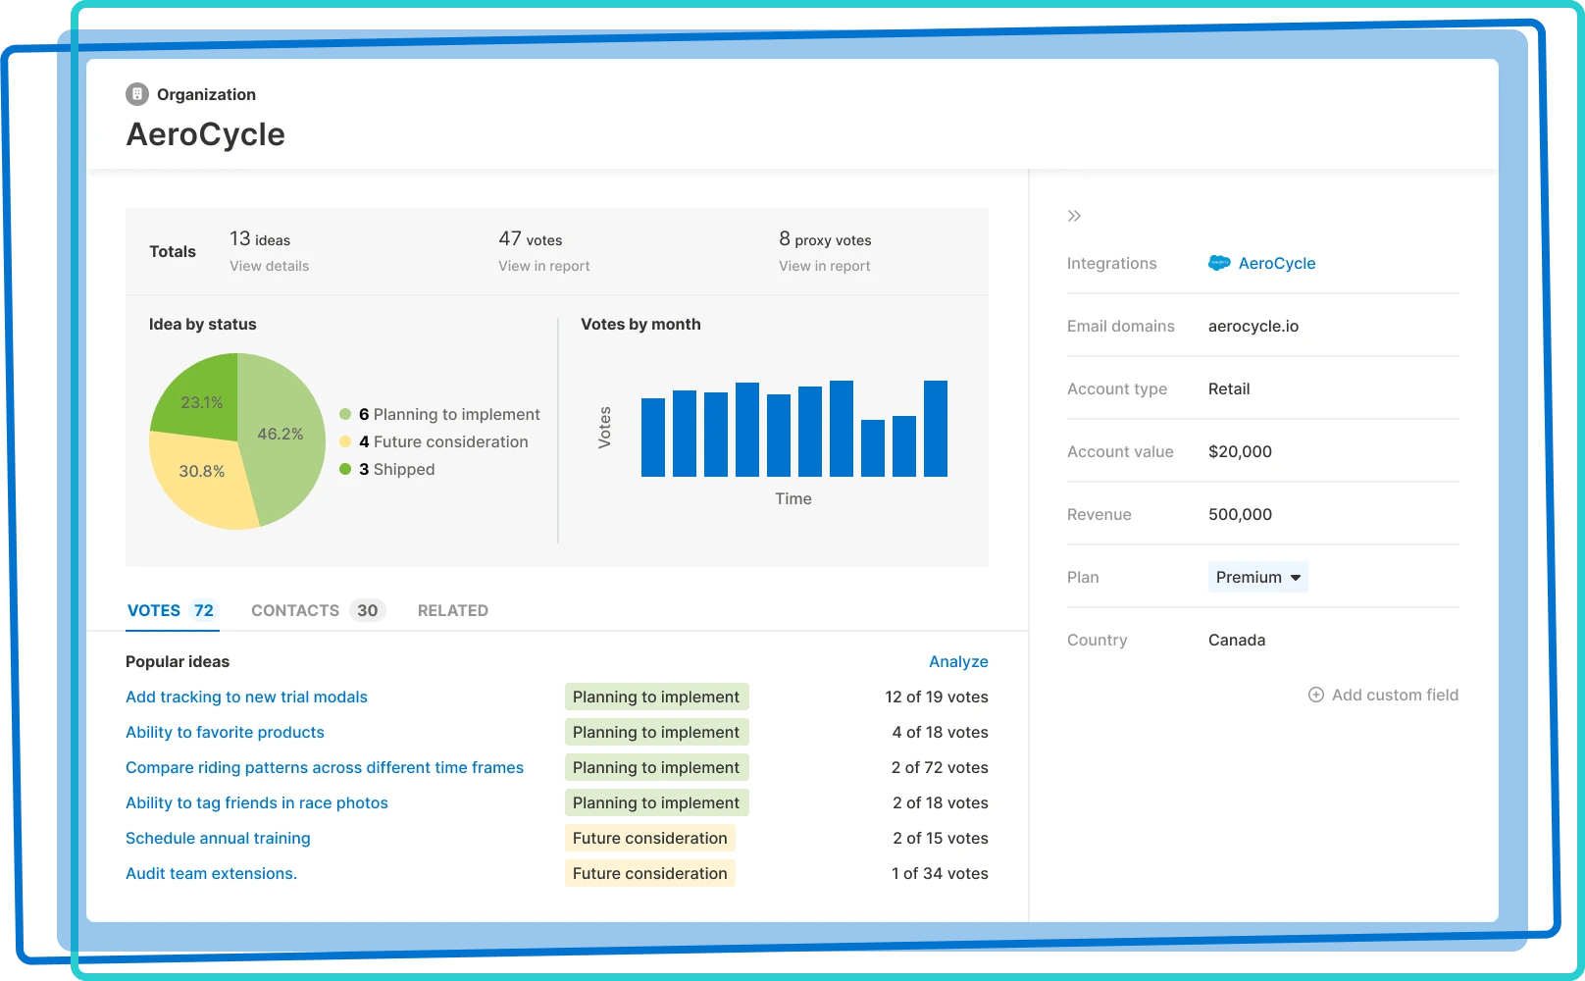Click the 1 of 34 votes text
The width and height of the screenshot is (1585, 981).
[940, 873]
